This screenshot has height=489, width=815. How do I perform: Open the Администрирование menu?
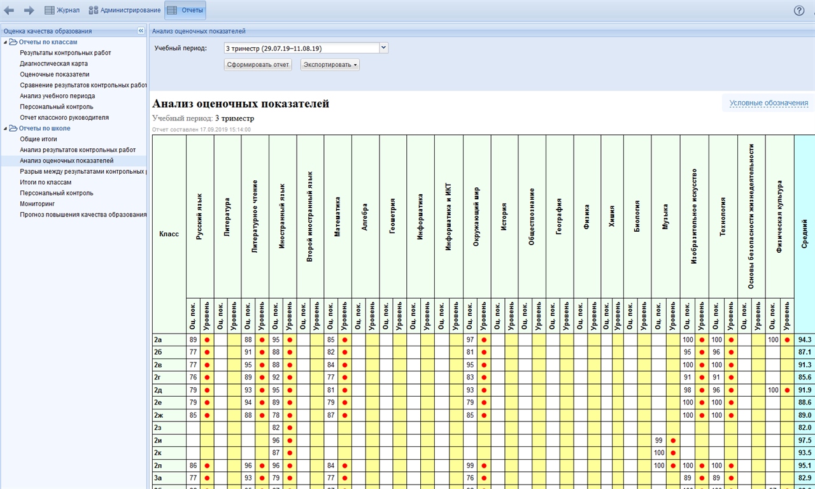(124, 10)
